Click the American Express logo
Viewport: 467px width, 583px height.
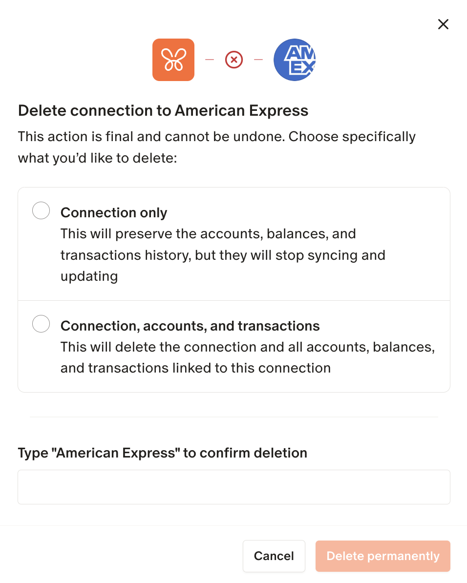(x=295, y=60)
